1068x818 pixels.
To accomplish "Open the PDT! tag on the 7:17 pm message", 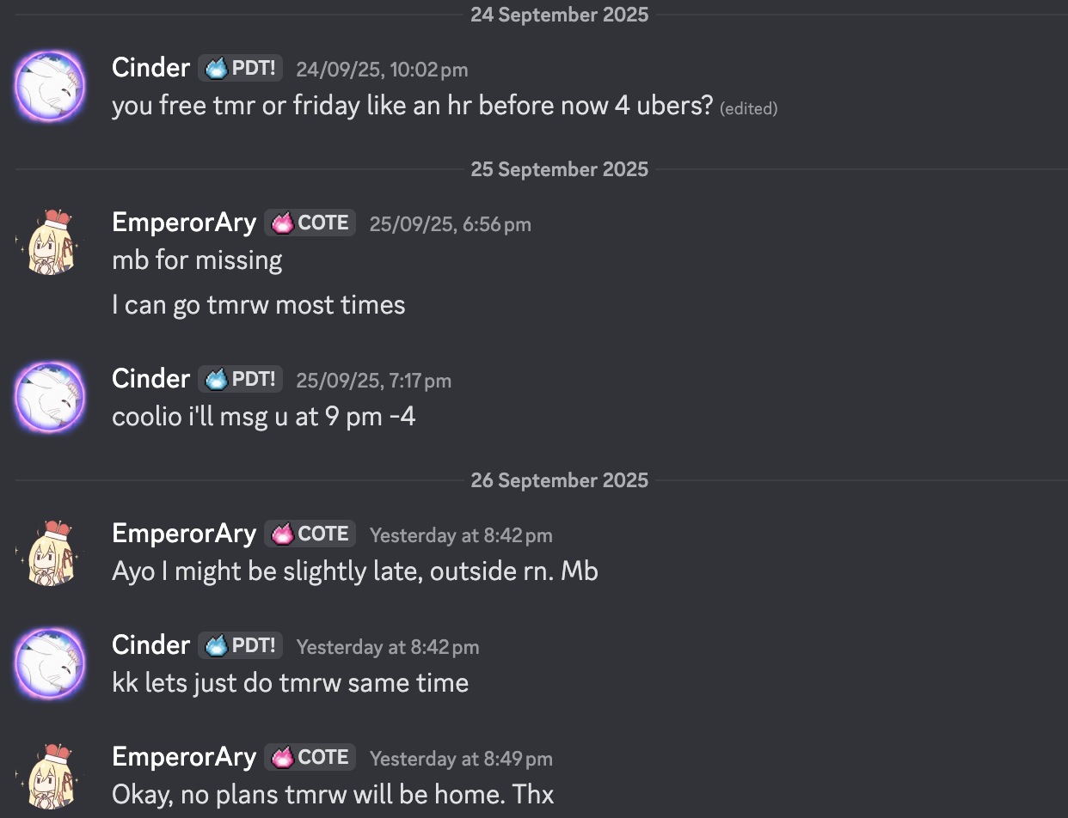I will coord(241,379).
